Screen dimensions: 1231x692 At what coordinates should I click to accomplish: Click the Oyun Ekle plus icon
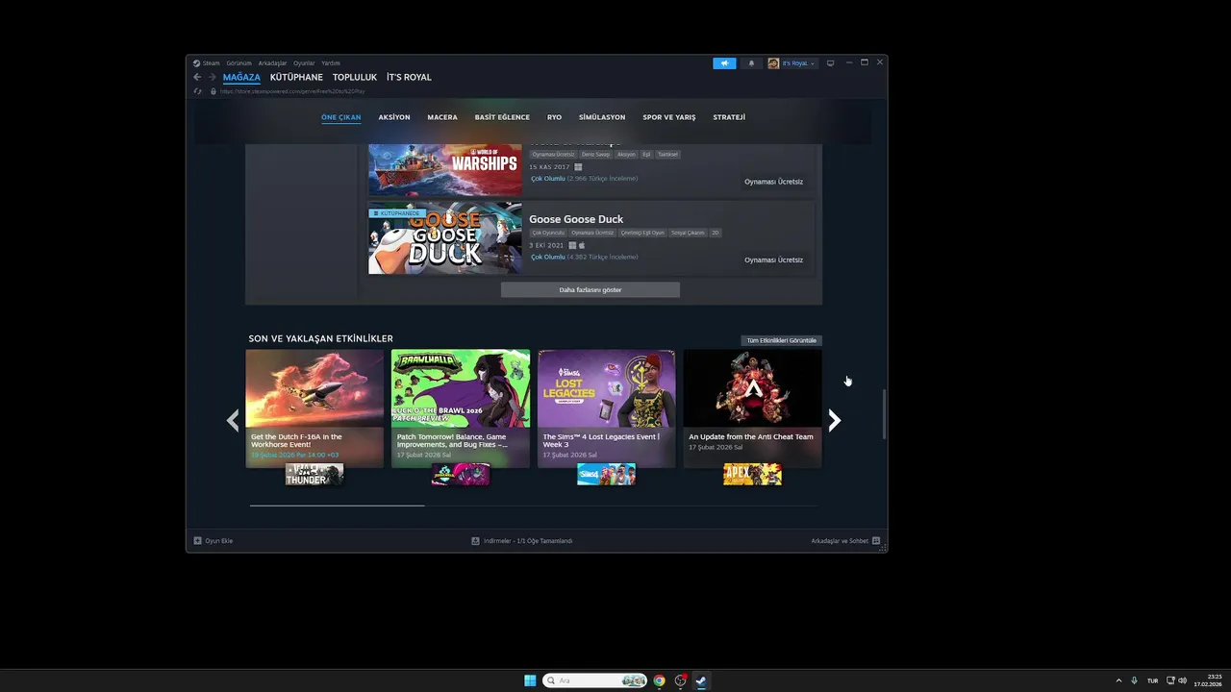[x=198, y=540]
